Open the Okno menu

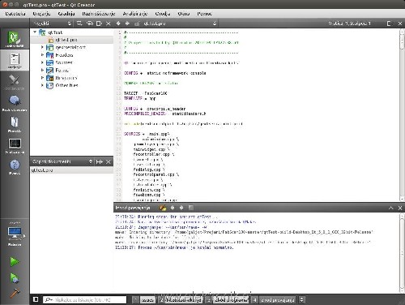(x=184, y=14)
